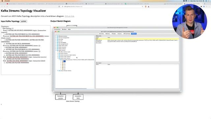This screenshot has height=119, width=211.
Task: Switch to the Classes tab
Action: pos(119,34)
